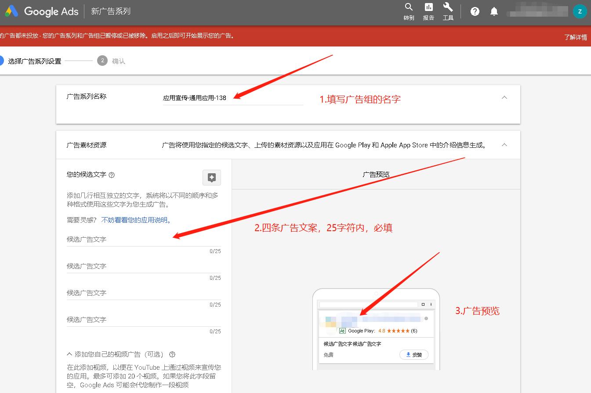
Task: Open the notification bell
Action: pos(494,11)
